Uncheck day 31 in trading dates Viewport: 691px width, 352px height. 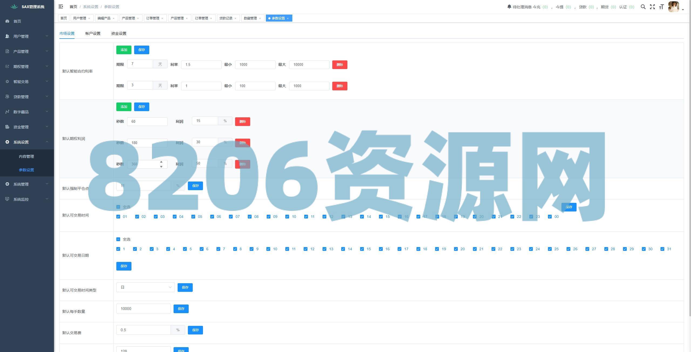pyautogui.click(x=662, y=249)
